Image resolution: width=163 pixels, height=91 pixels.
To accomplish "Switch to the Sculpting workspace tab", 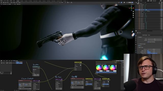I will [x=26, y=1].
